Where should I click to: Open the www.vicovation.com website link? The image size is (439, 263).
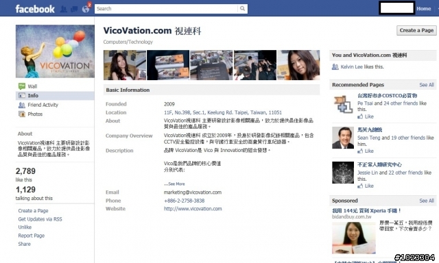click(x=193, y=209)
